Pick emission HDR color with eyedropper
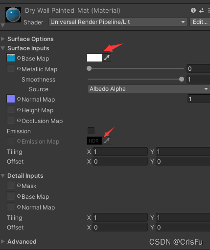The image size is (210, 250). click(x=107, y=141)
